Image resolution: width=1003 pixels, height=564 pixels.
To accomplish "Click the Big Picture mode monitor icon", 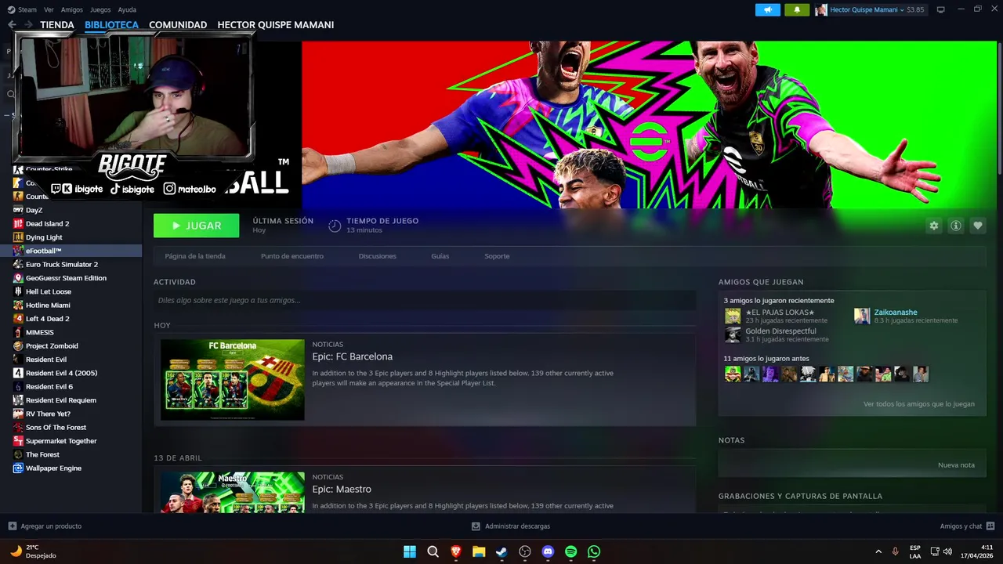I will click(x=940, y=9).
